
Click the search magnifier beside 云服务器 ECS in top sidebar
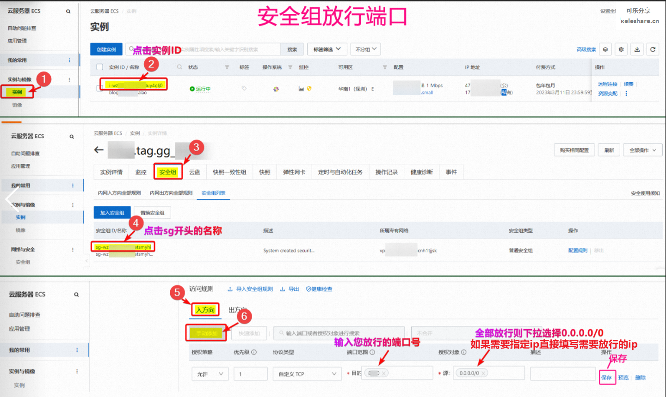point(68,12)
